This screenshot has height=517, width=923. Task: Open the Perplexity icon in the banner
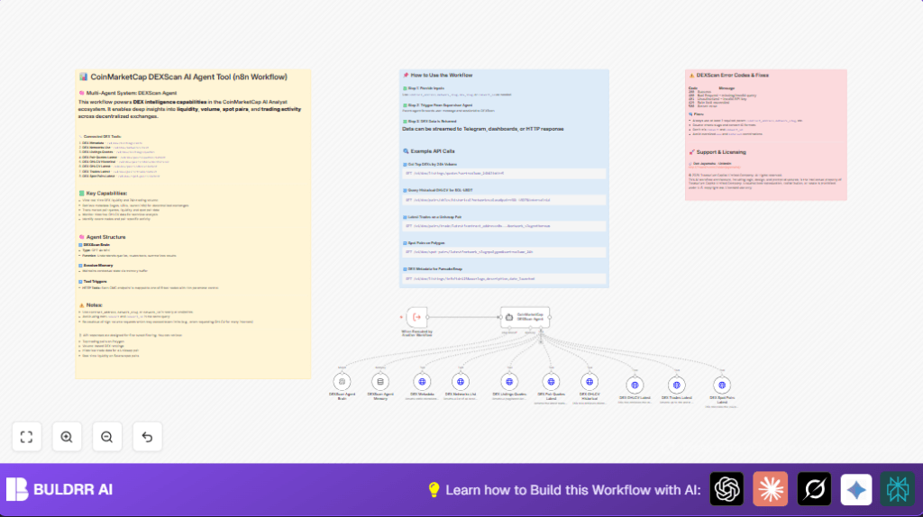pyautogui.click(x=898, y=489)
